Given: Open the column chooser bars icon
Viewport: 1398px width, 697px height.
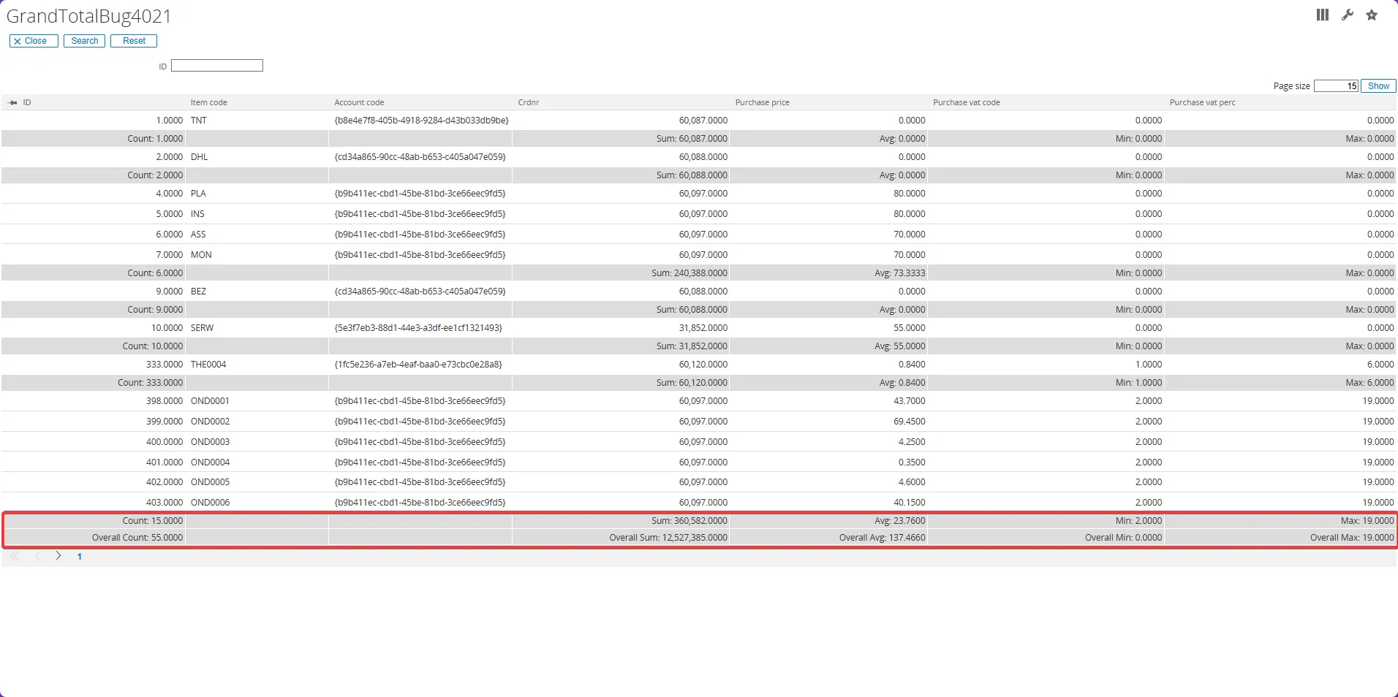Looking at the screenshot, I should 1322,15.
